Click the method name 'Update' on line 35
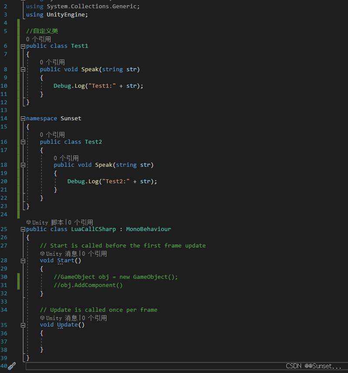The image size is (348, 373). click(x=68, y=325)
